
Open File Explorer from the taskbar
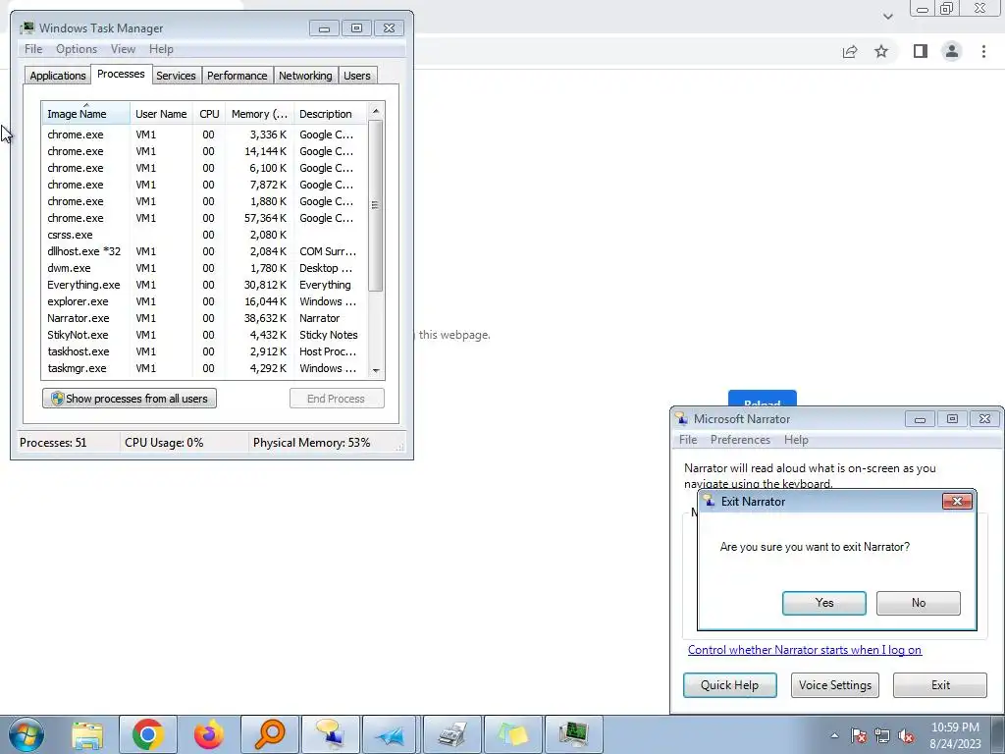[87, 734]
